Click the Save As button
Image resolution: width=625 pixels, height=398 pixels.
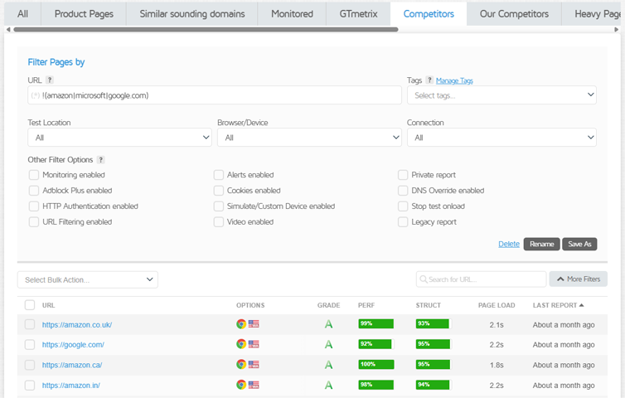click(x=579, y=244)
